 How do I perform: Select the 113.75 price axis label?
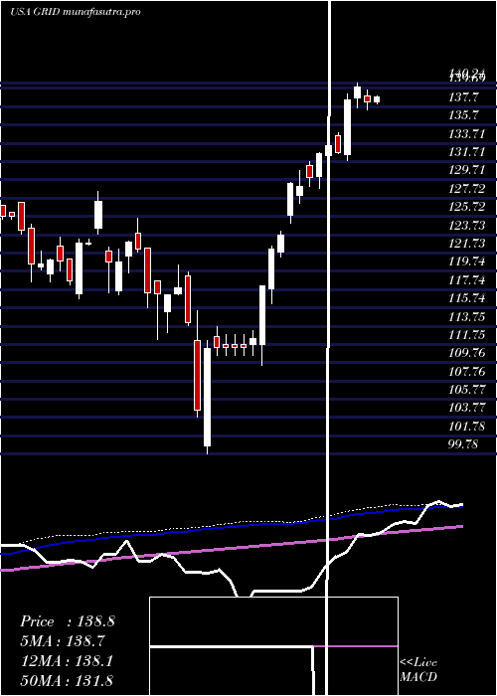click(466, 317)
